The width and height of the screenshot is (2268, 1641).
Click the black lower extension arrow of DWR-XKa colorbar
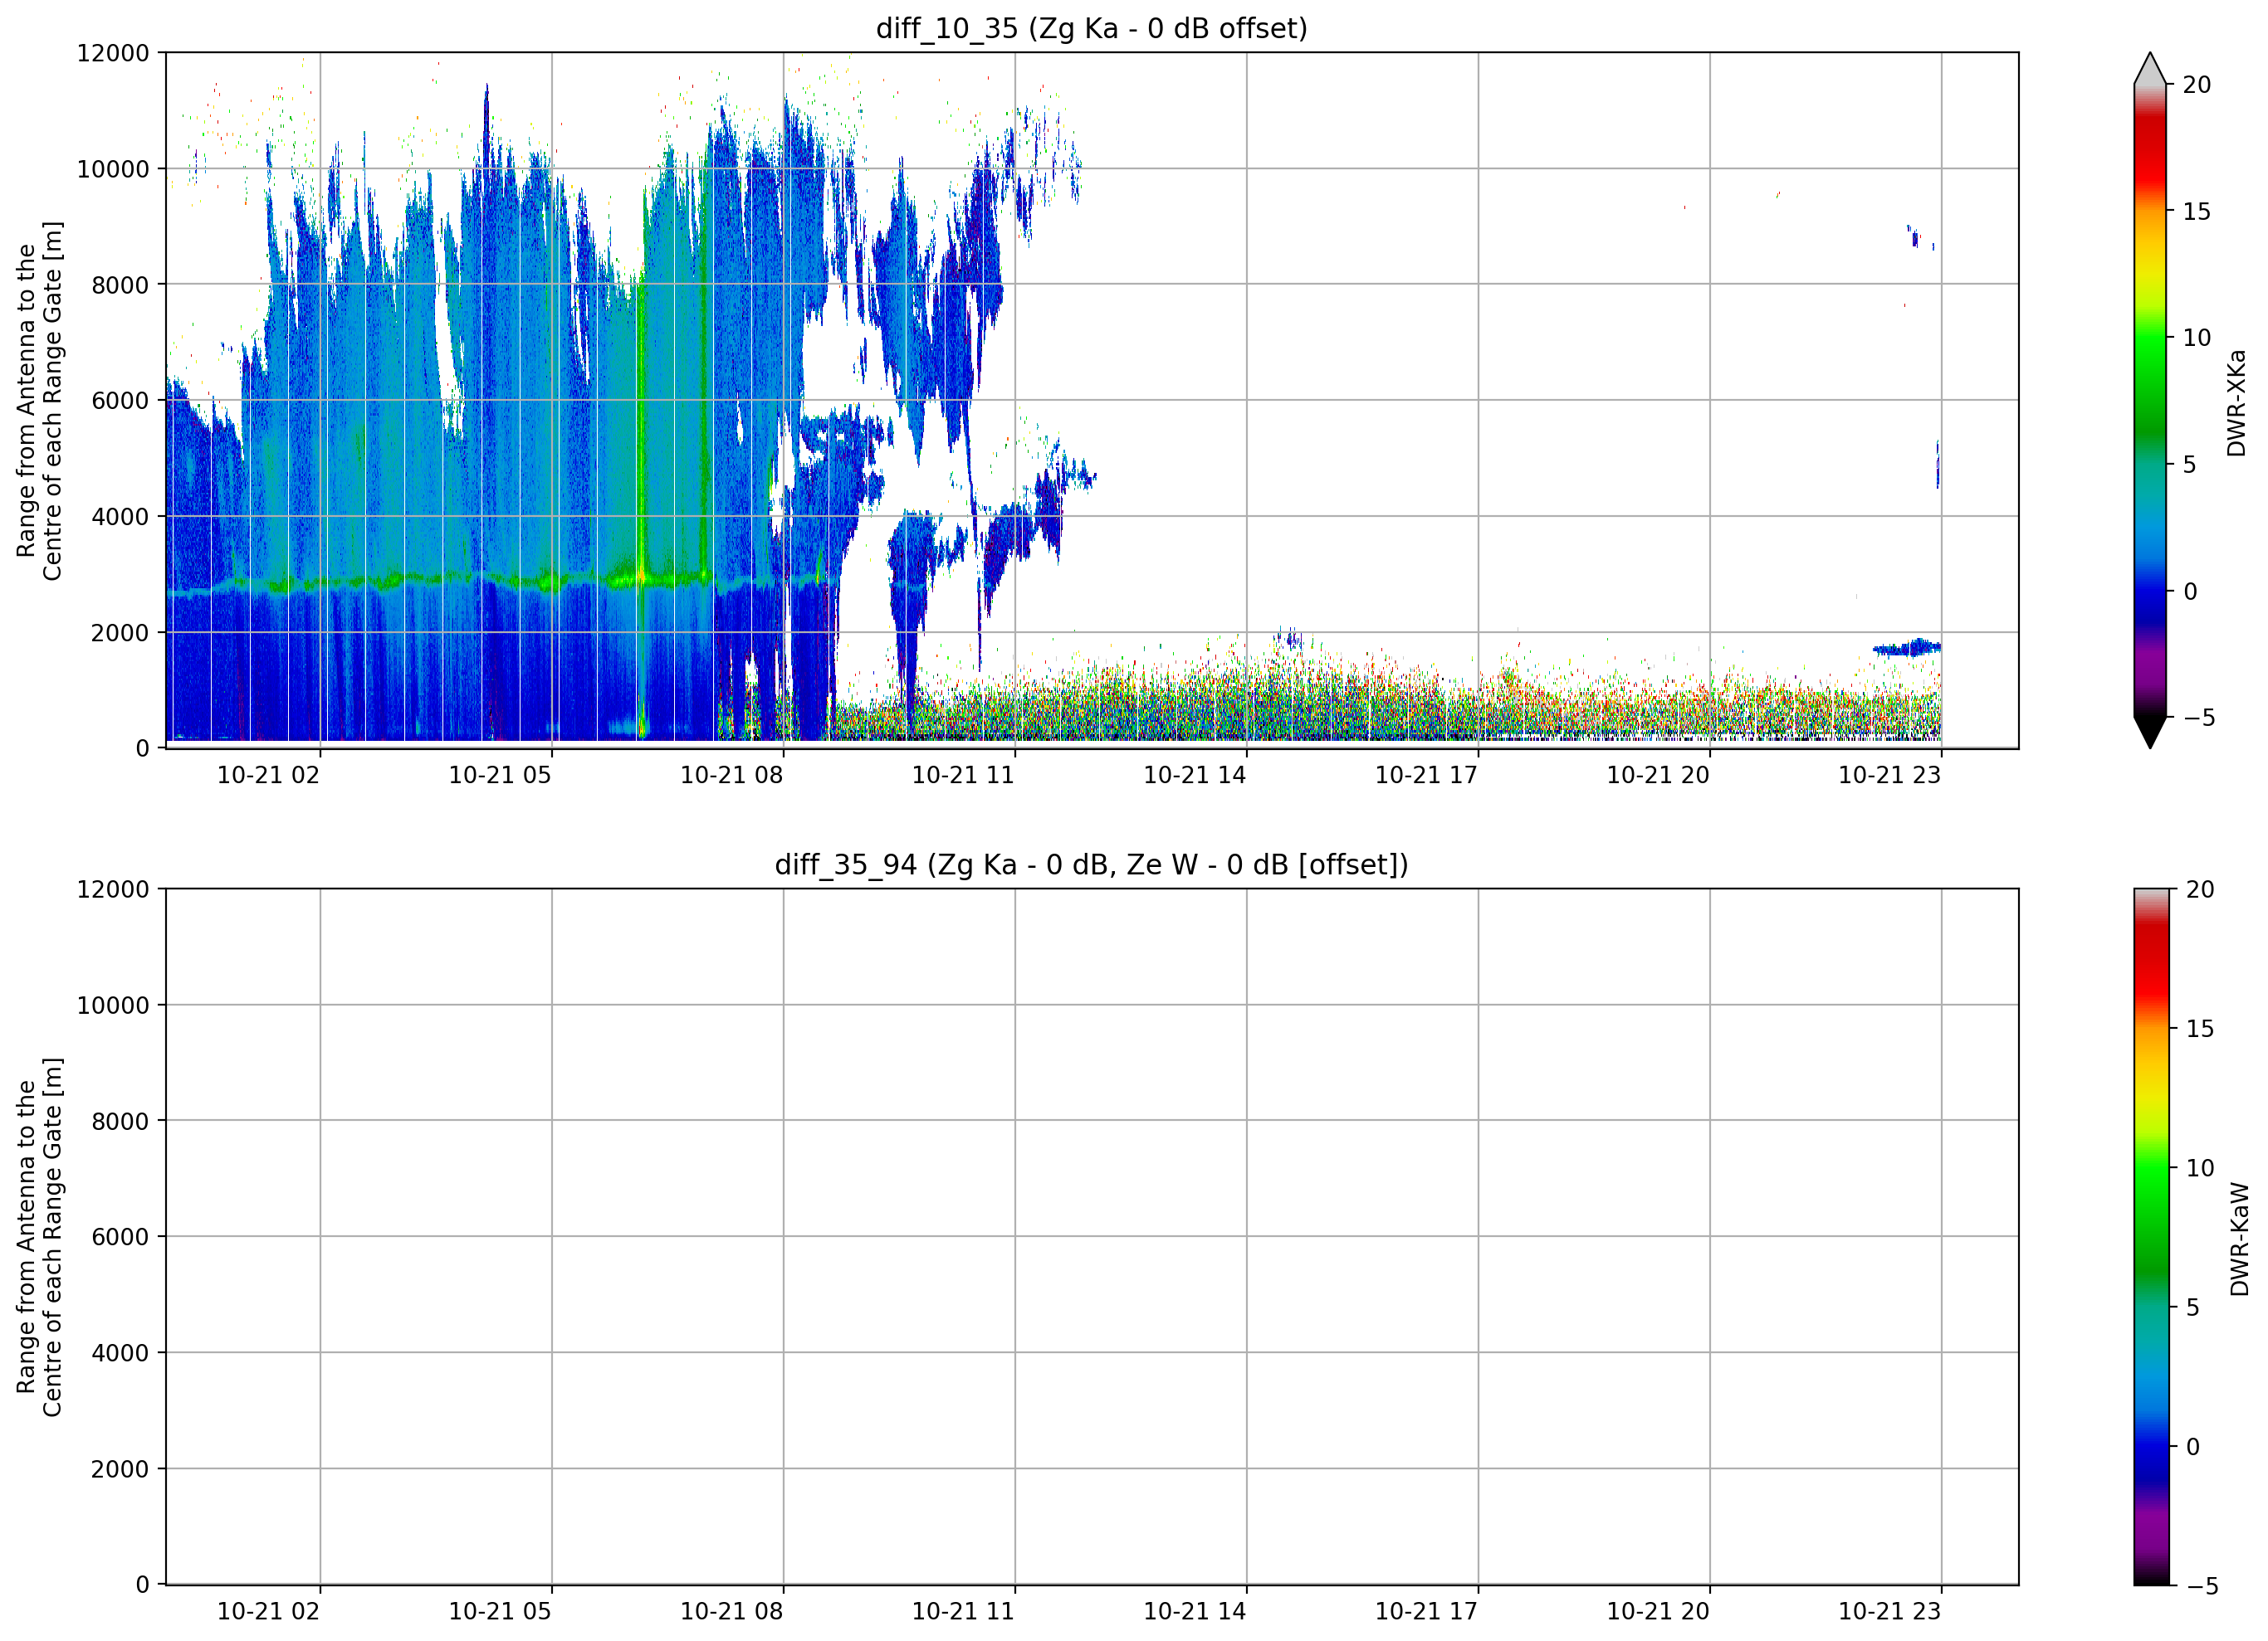pyautogui.click(x=2150, y=733)
